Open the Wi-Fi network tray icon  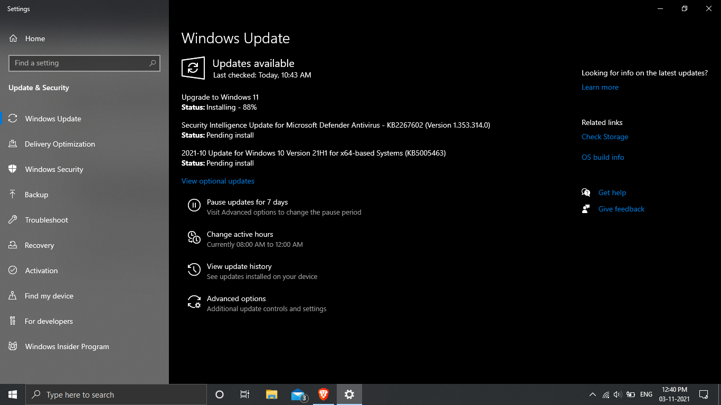click(x=606, y=394)
